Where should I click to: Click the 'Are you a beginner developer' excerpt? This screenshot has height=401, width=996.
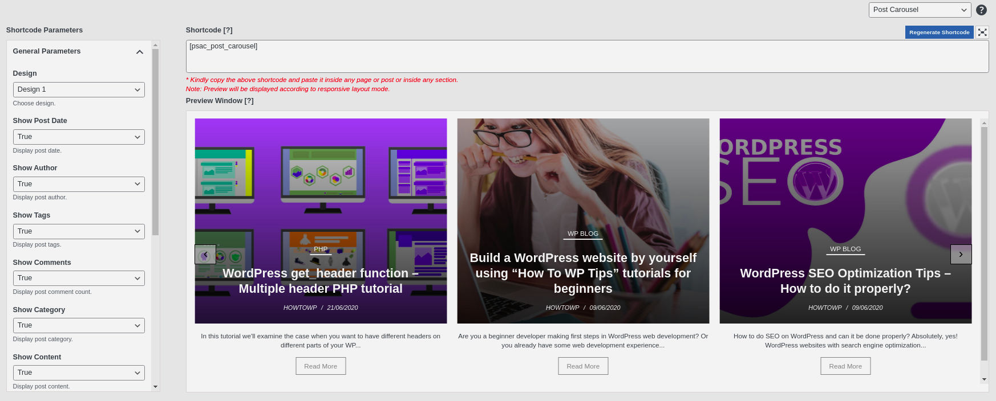[x=583, y=341]
